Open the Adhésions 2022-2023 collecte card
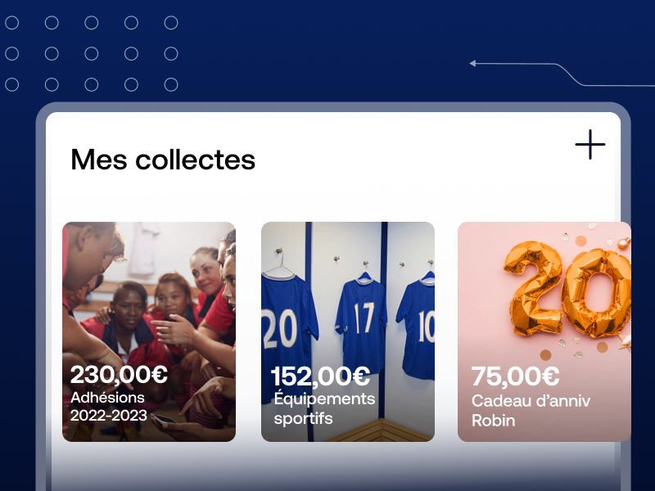Image resolution: width=655 pixels, height=491 pixels. [149, 331]
